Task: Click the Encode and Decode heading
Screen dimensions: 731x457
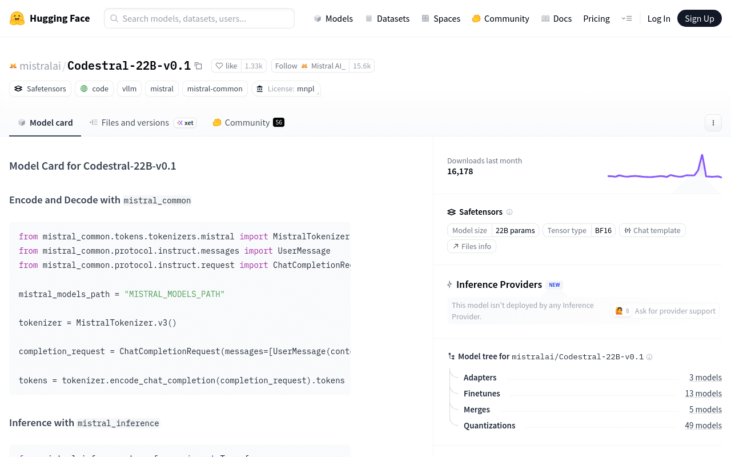Action: pyautogui.click(x=101, y=200)
